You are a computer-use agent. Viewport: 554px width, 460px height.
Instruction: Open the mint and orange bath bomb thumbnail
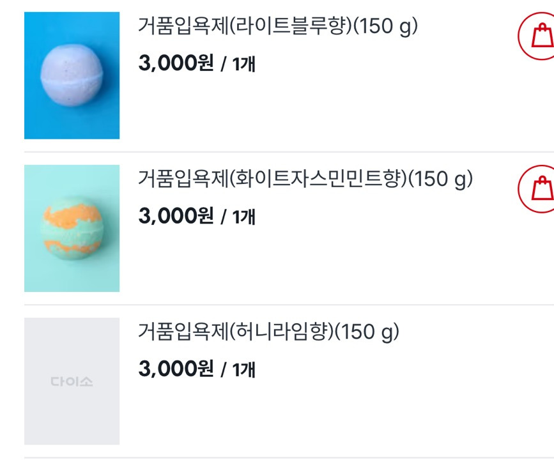[x=72, y=228]
